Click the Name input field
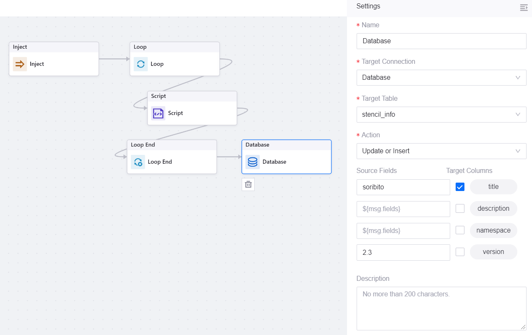Screen dimensions: 532x335 (x=441, y=41)
